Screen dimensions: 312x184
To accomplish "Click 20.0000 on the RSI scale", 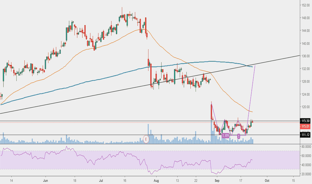I will coord(306,174).
